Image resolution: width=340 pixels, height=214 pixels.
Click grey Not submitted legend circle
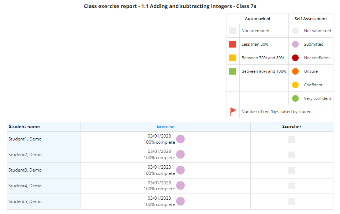pos(295,31)
